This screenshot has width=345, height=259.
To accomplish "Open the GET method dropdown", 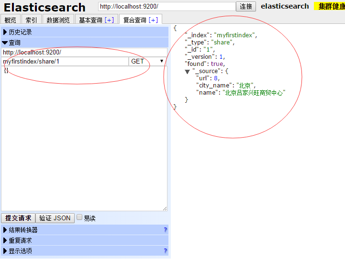I will click(x=147, y=61).
